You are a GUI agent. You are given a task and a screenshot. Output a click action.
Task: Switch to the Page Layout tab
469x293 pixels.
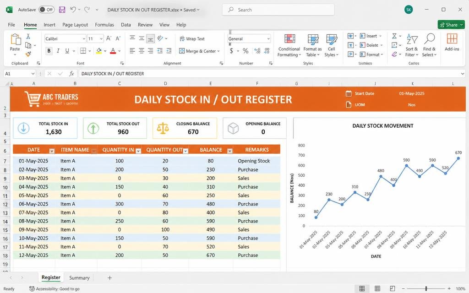(75, 25)
